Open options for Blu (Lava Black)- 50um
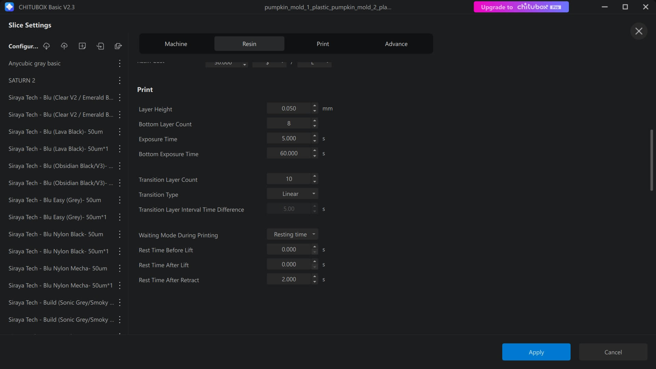This screenshot has height=369, width=656. (x=120, y=132)
